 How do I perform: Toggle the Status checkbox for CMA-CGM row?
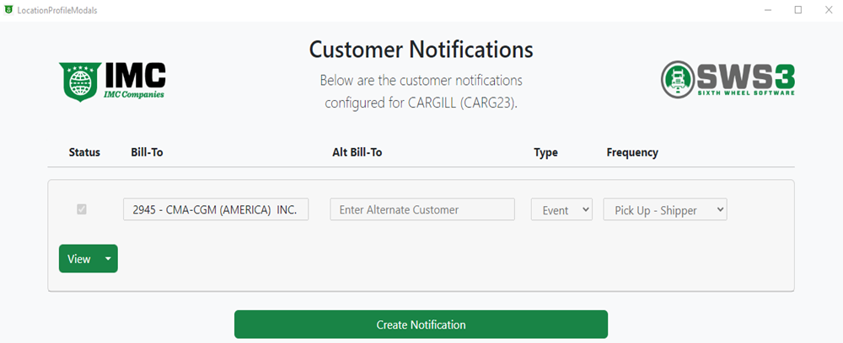pyautogui.click(x=82, y=209)
